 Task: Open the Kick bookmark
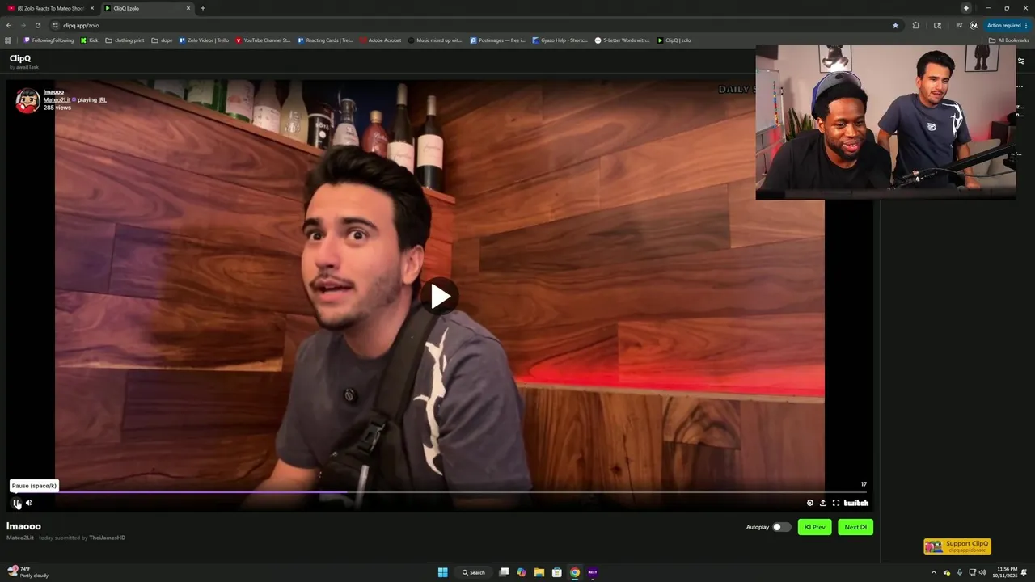coord(89,40)
